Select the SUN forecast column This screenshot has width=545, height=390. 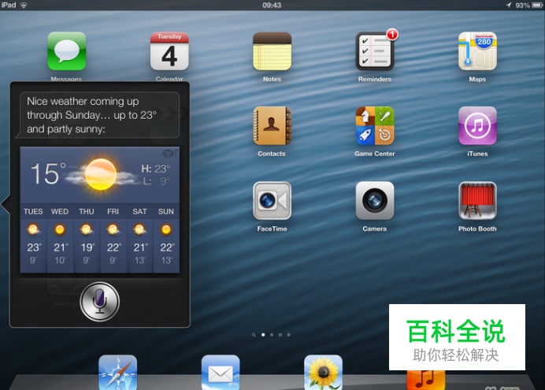click(x=166, y=238)
